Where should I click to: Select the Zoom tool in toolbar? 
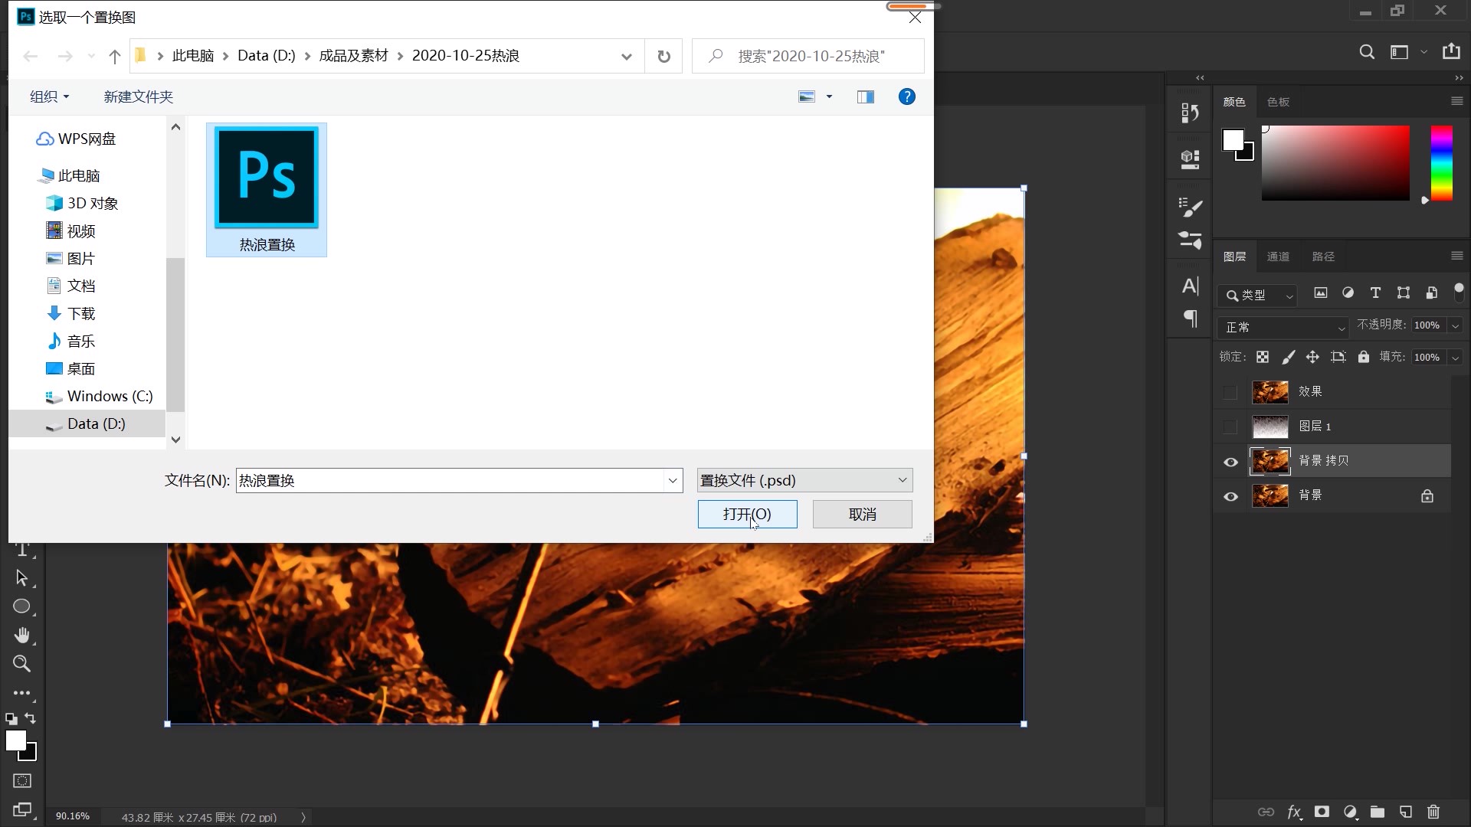click(21, 664)
